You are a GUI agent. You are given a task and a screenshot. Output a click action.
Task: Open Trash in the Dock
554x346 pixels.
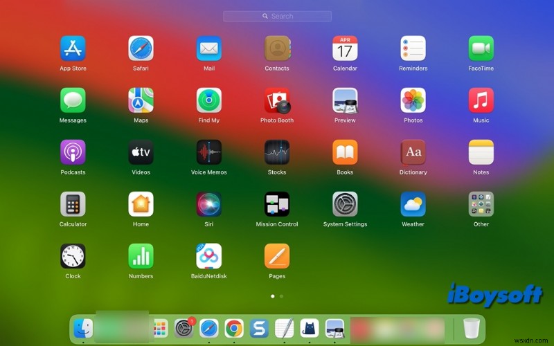pos(472,328)
